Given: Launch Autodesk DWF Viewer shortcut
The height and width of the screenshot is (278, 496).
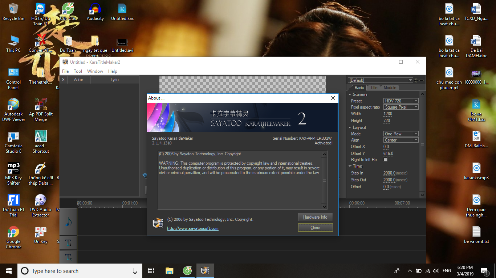Looking at the screenshot, I should click(x=13, y=110).
